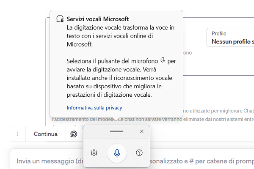
Task: Close the voice typing popup
Action: (x=142, y=131)
